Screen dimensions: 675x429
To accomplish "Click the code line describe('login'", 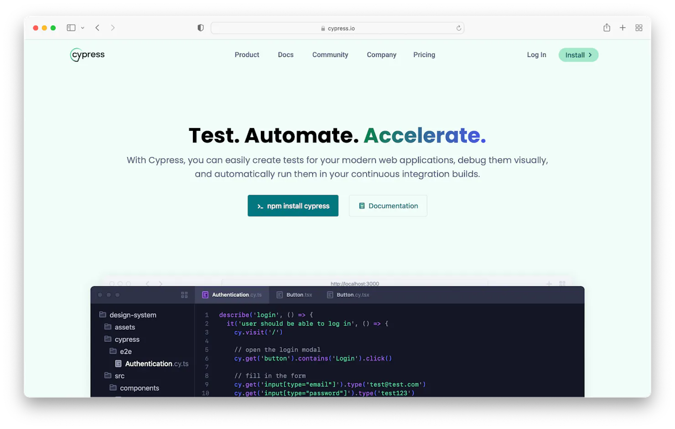I will point(266,315).
